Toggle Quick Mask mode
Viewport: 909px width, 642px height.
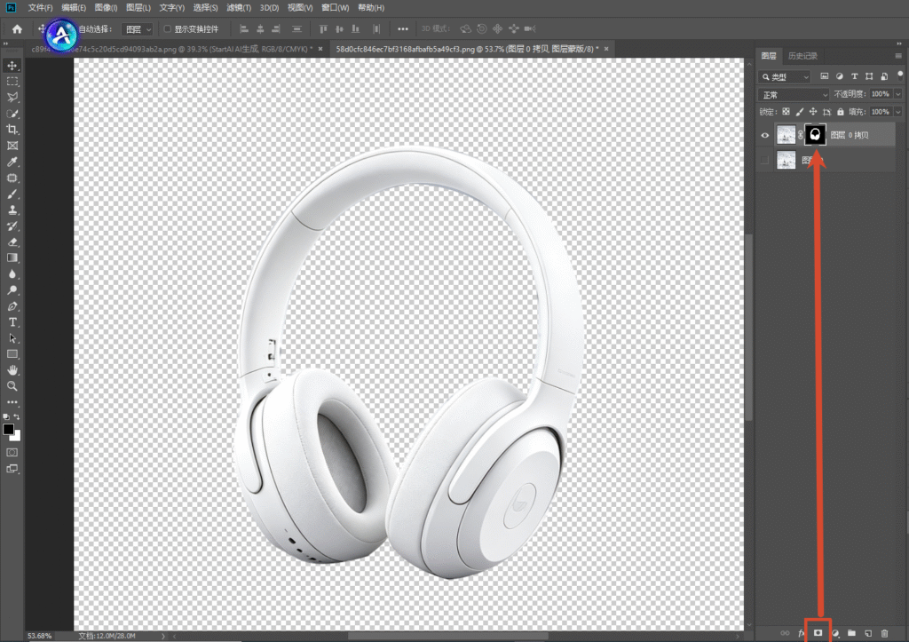pos(12,452)
